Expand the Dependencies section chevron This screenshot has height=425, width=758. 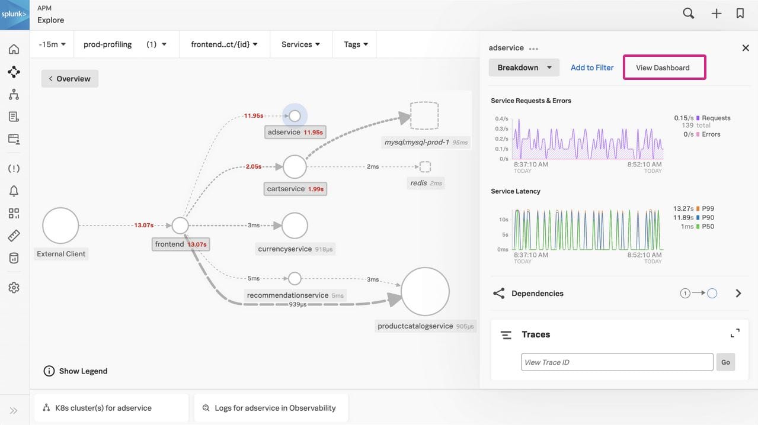[738, 292]
